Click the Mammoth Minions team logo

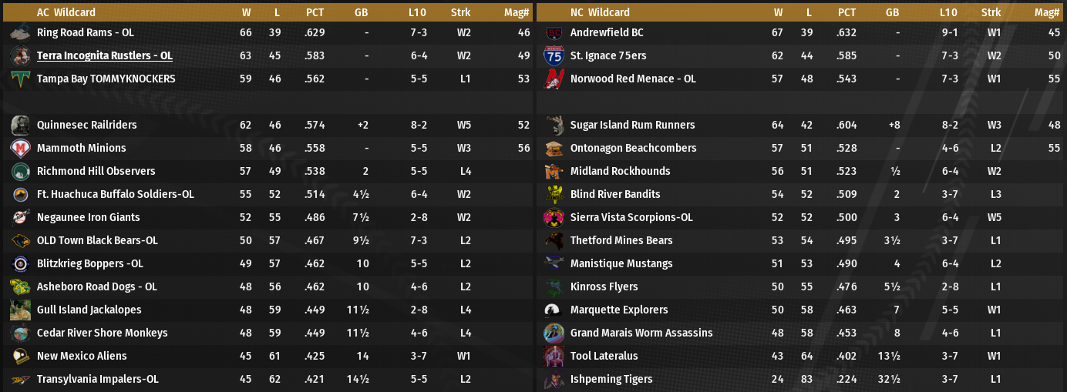(21, 148)
